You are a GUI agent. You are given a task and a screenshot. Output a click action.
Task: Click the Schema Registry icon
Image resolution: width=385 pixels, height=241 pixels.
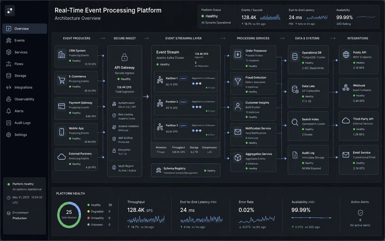[x=158, y=170]
